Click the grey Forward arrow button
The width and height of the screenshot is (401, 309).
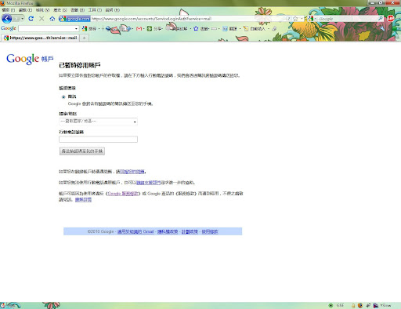[x=16, y=19]
